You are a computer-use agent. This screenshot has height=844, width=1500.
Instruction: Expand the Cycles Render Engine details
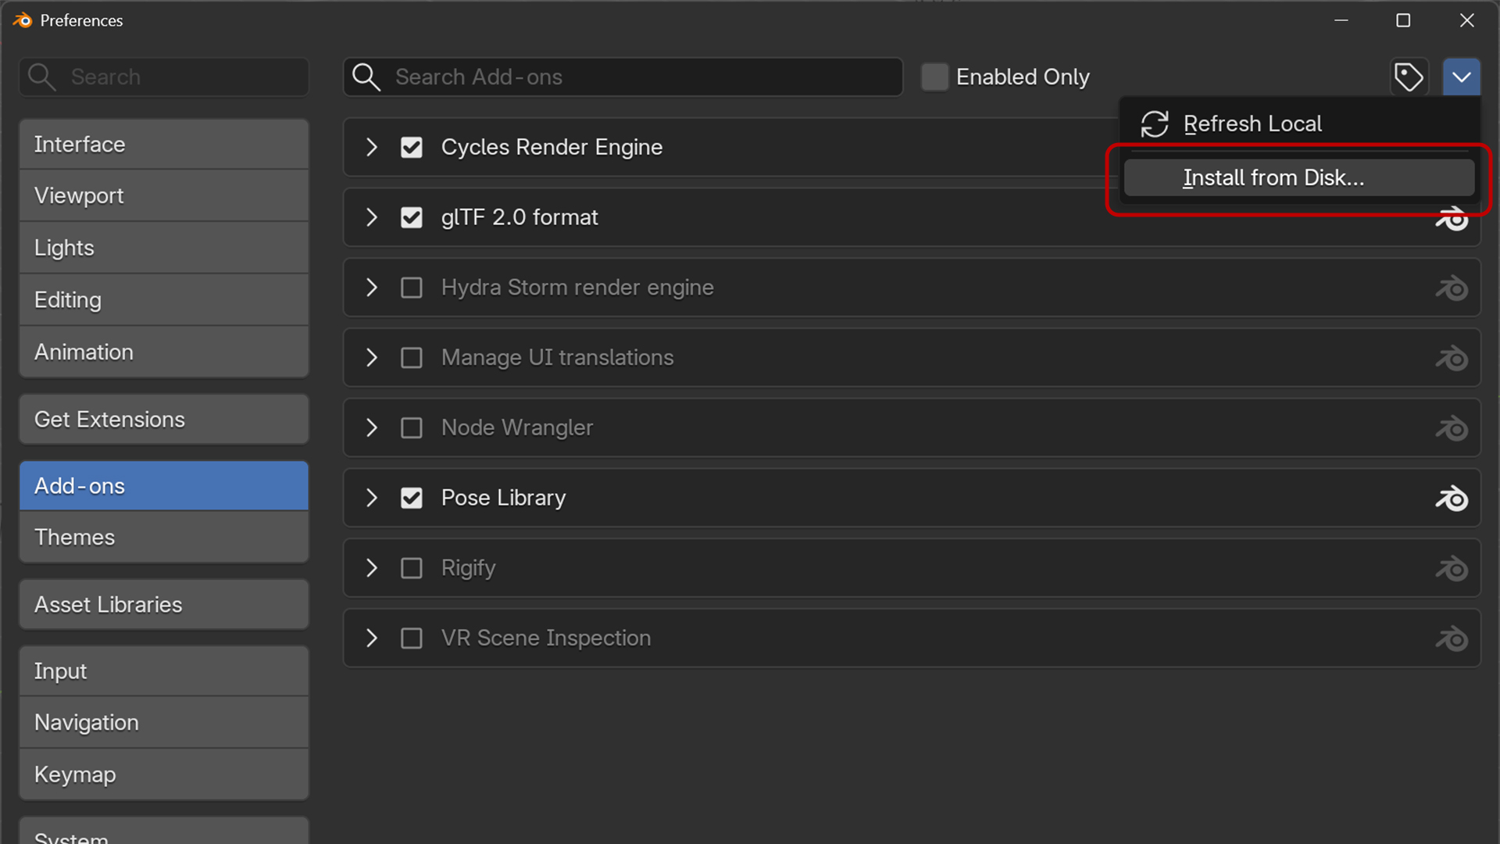(x=372, y=147)
